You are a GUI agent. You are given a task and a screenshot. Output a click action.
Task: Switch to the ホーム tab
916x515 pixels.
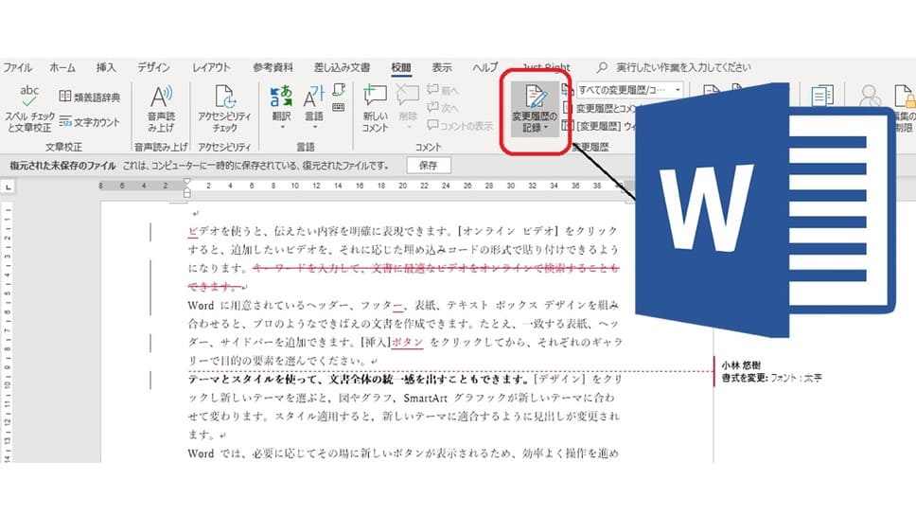tap(62, 67)
